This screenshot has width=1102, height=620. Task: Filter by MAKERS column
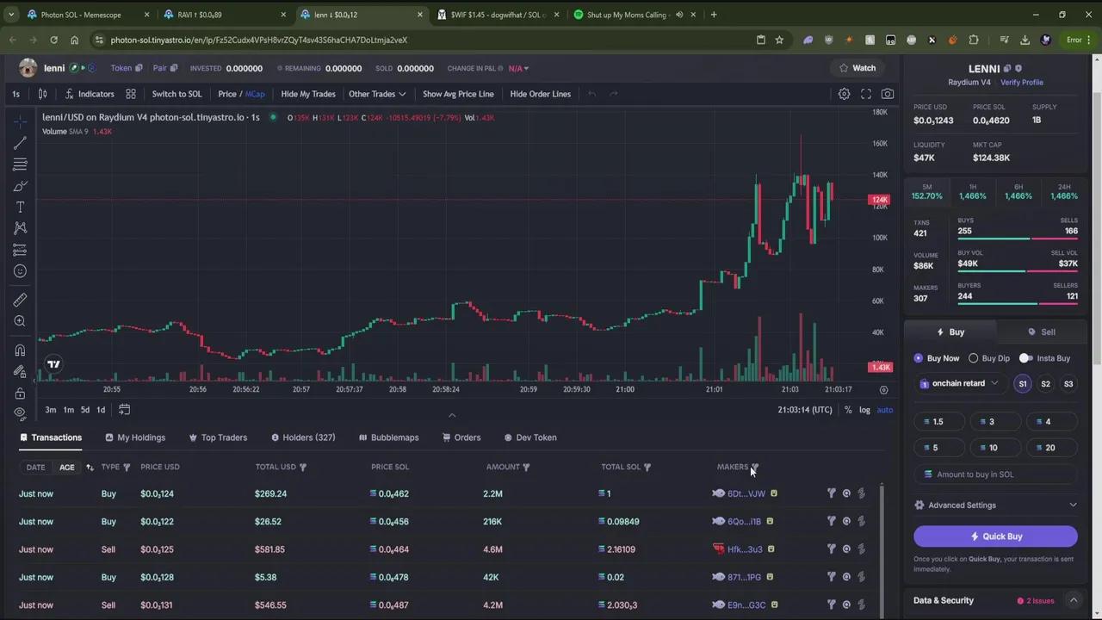pyautogui.click(x=755, y=468)
